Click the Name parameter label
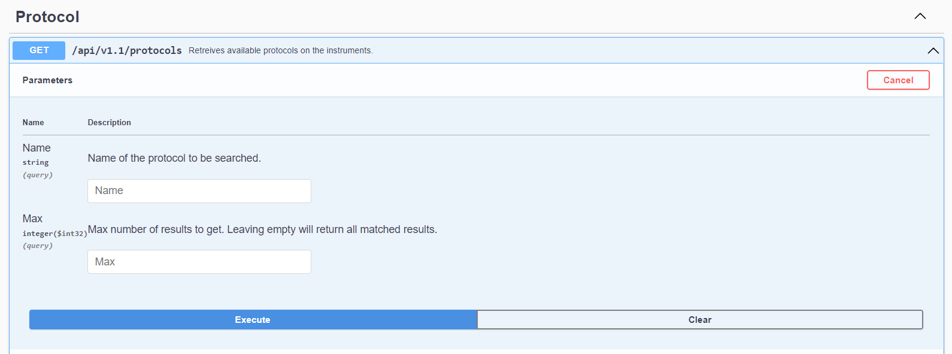The image size is (952, 354). [x=37, y=148]
